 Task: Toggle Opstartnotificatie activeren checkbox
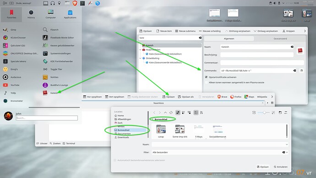tap(206, 77)
